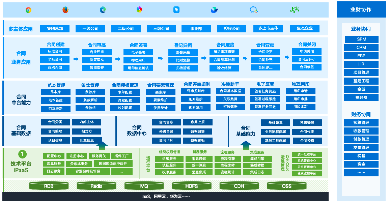The image size is (389, 204).
Task: Open the 非标合同 box
Action: (x=55, y=68)
